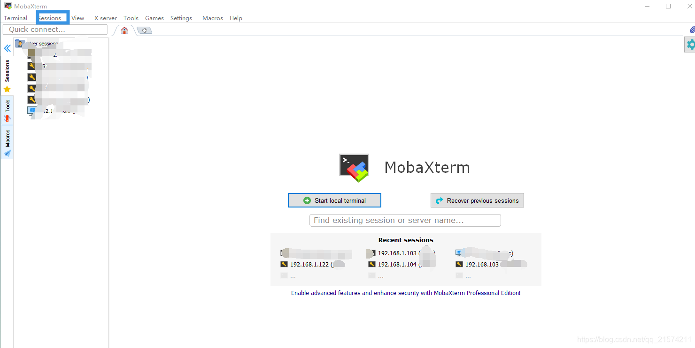Click the Find existing session field
The image size is (695, 348).
coord(405,220)
